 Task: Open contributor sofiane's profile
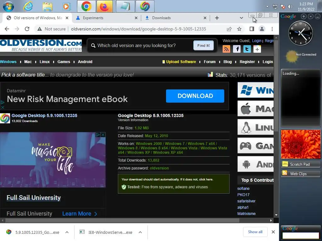[x=243, y=188]
